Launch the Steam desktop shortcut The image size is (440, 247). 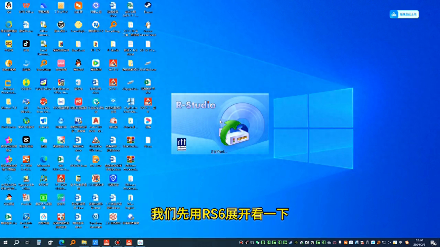tap(148, 6)
